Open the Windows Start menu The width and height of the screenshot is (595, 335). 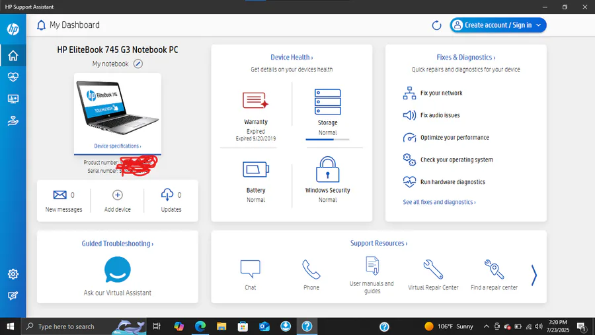[x=10, y=326]
